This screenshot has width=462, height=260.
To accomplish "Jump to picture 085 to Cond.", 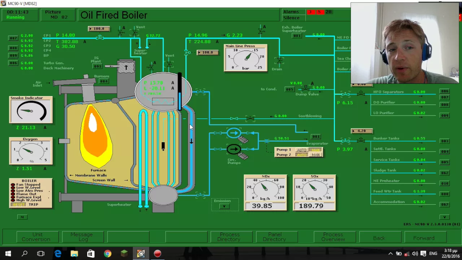I will click(x=289, y=90).
